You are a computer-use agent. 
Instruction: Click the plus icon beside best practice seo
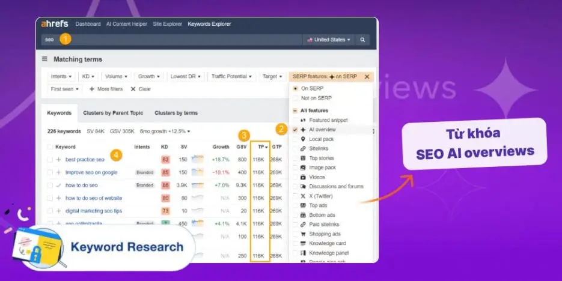click(58, 160)
